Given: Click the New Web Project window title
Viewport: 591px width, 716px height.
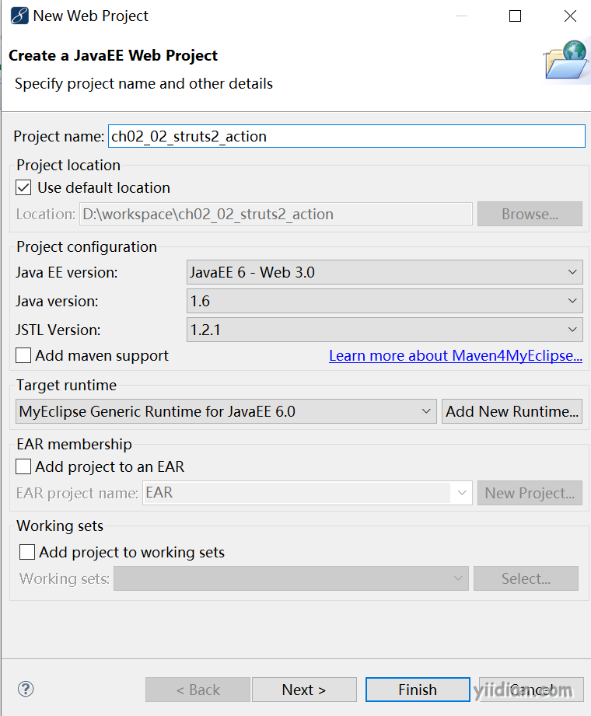Looking at the screenshot, I should tap(91, 16).
